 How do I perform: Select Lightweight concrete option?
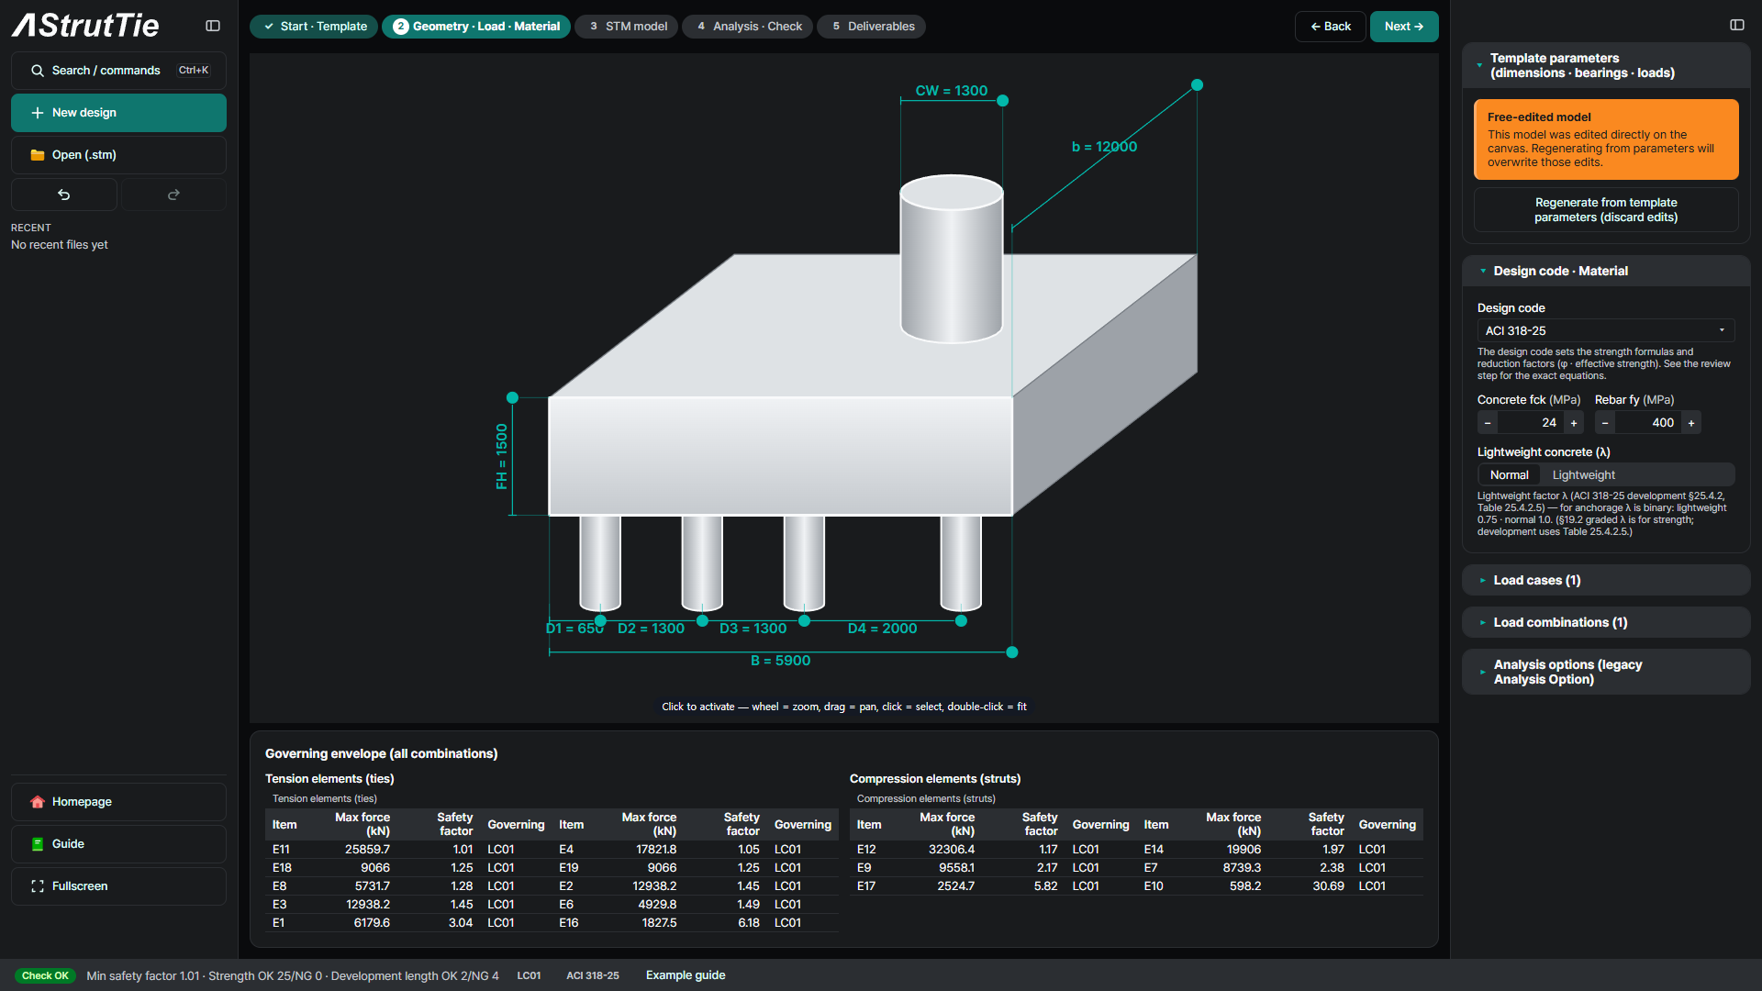pyautogui.click(x=1584, y=475)
